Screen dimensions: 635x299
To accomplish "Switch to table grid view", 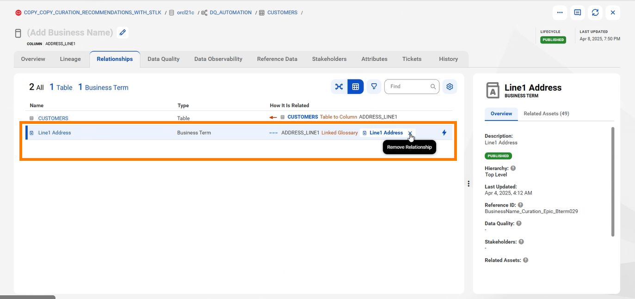I will click(356, 86).
